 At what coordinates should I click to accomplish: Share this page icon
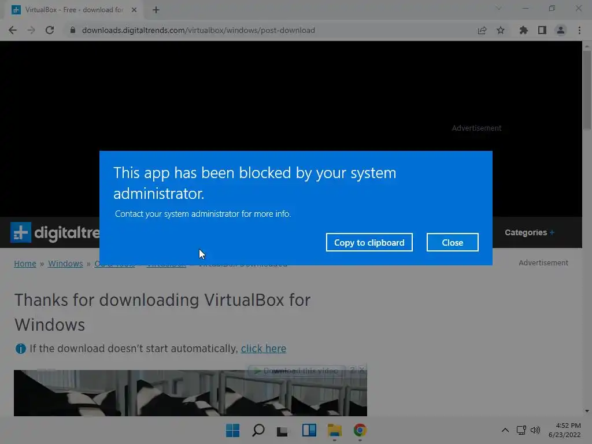pyautogui.click(x=482, y=30)
